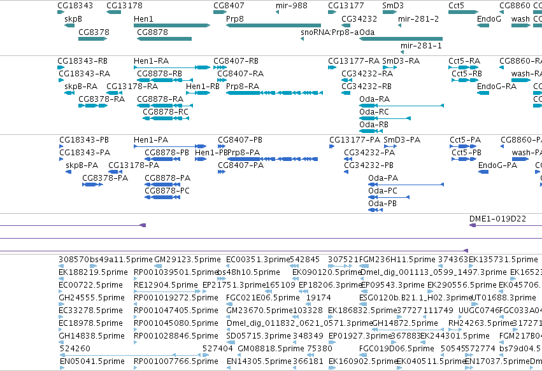Click the RP001007766.5prime EST label
This screenshot has width=542, height=371.
pos(176,361)
